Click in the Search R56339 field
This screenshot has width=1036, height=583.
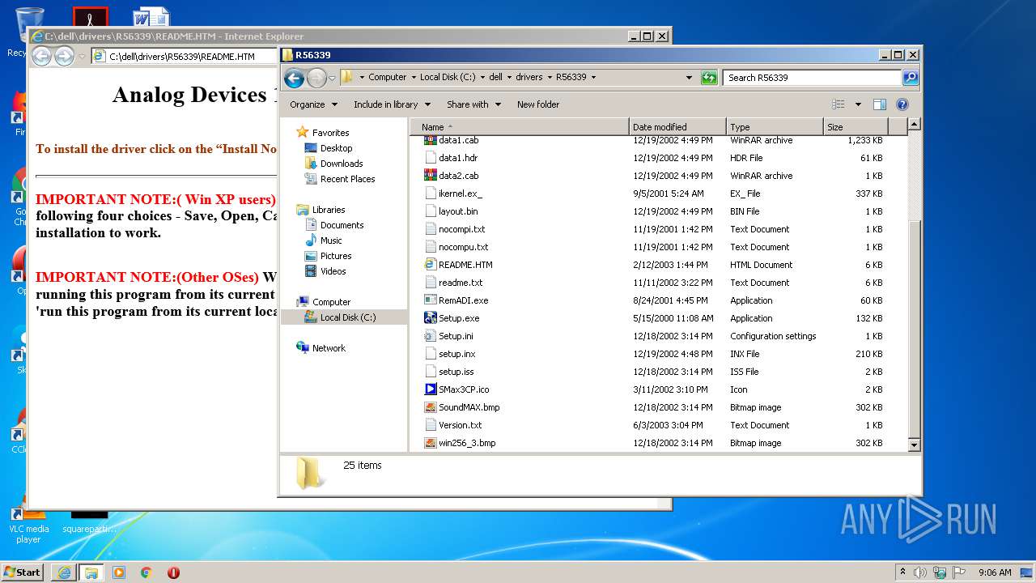coord(812,78)
